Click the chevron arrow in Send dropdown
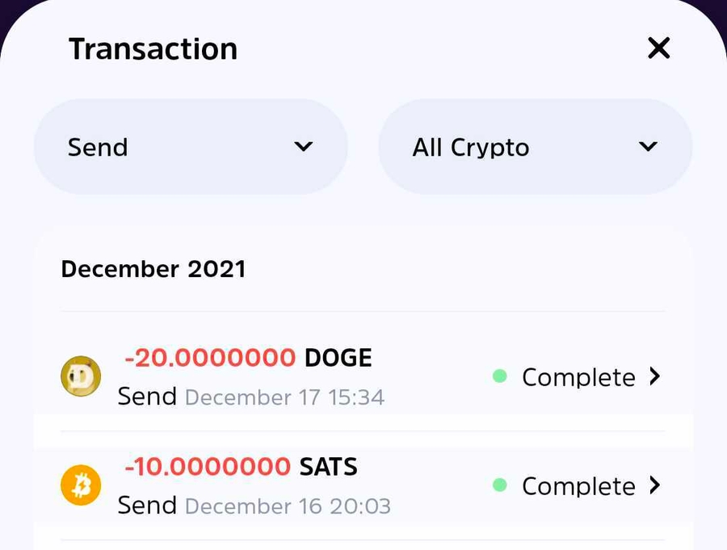The image size is (727, 550). (303, 147)
